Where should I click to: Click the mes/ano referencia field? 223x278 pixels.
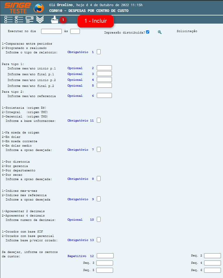coord(104,96)
